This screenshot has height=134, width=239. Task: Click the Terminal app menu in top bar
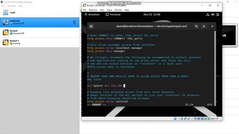point(113,15)
